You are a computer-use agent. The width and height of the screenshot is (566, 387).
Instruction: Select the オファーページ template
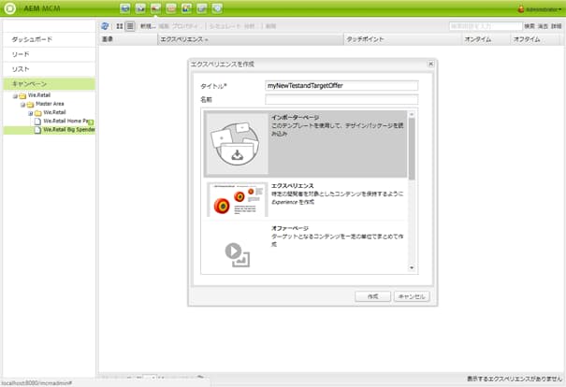[x=305, y=248]
